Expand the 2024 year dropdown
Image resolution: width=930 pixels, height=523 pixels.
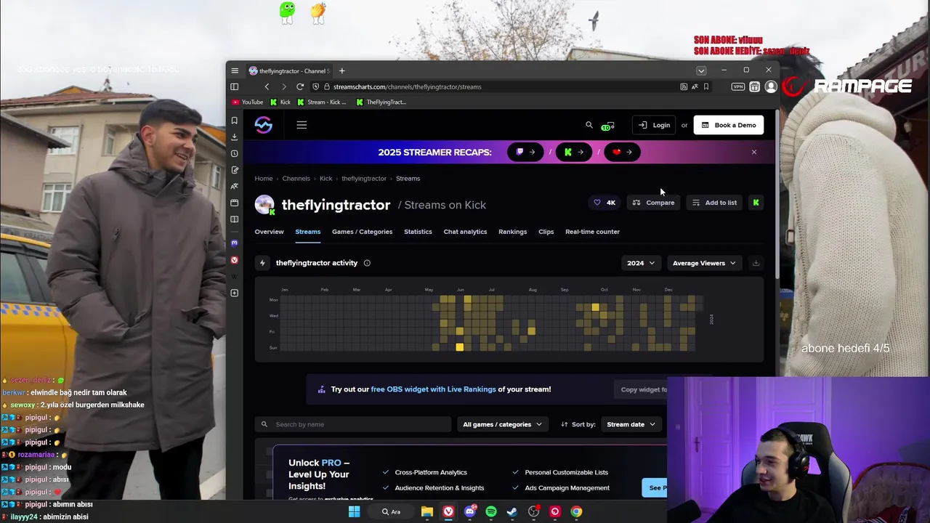pos(641,263)
